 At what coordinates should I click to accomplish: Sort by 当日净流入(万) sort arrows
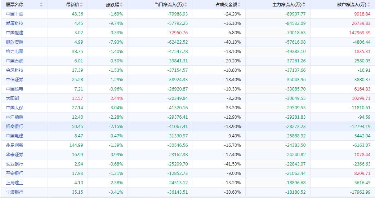[x=186, y=5]
